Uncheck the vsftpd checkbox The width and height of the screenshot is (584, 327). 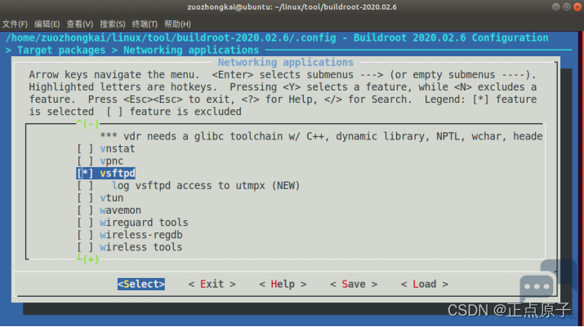point(85,174)
